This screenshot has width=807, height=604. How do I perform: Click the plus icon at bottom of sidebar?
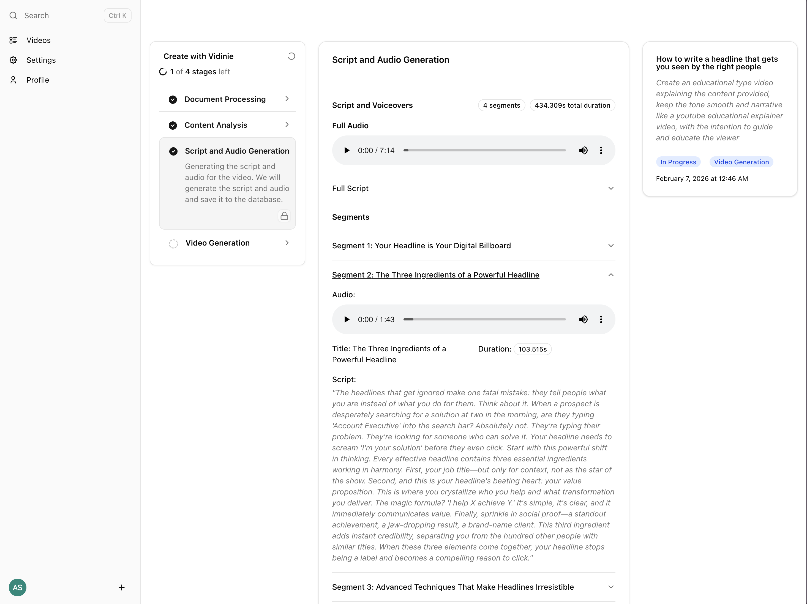(122, 587)
